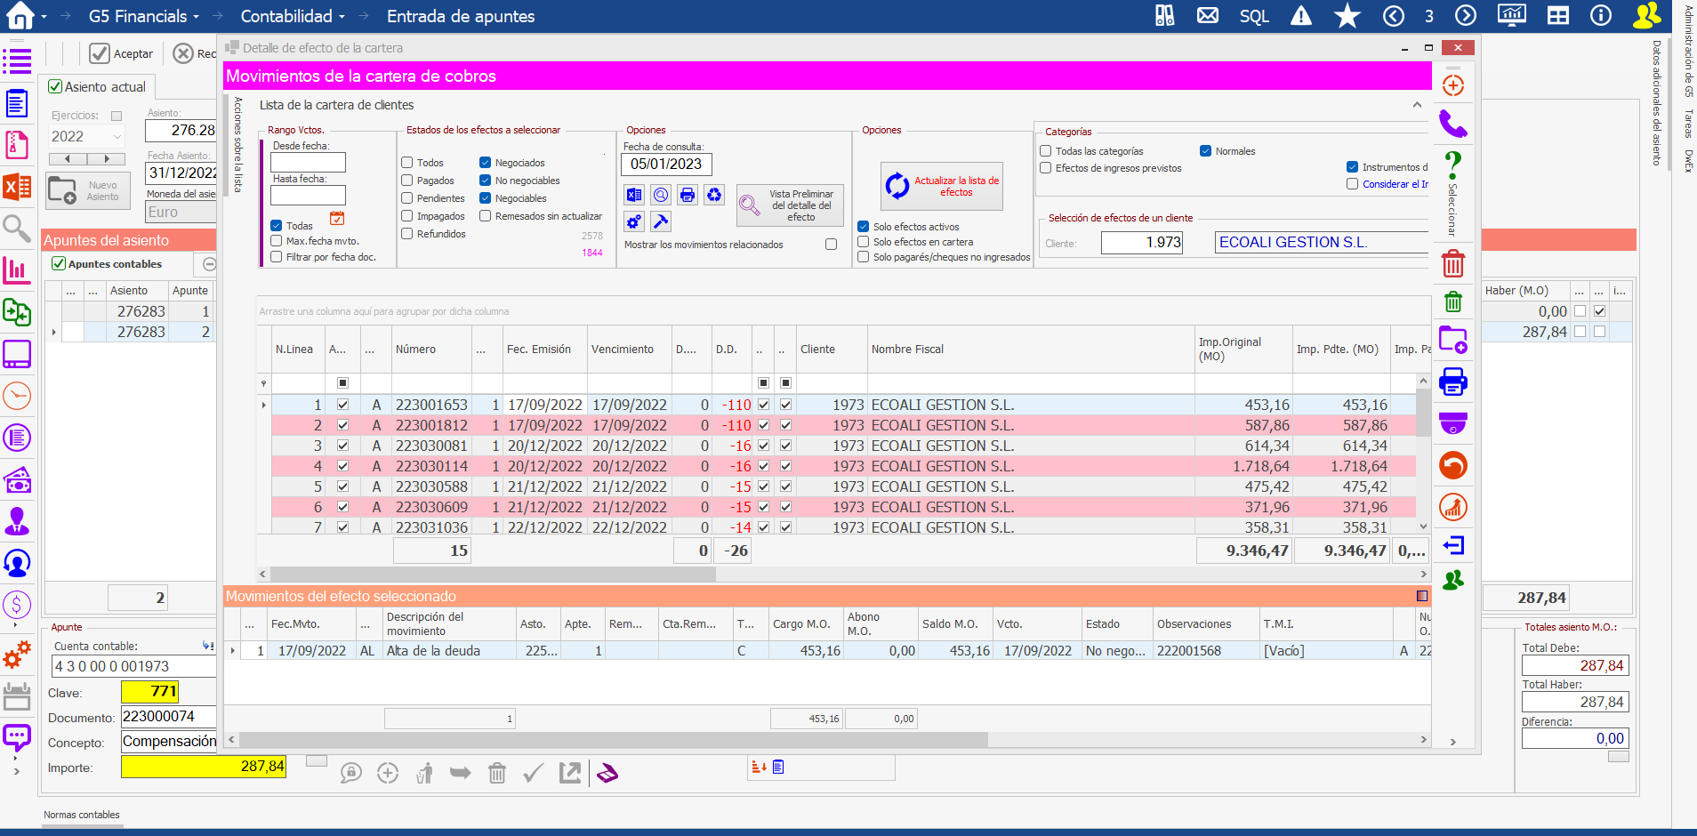Image resolution: width=1697 pixels, height=836 pixels.
Task: Click the Excel export icon in Opciones
Action: (x=634, y=195)
